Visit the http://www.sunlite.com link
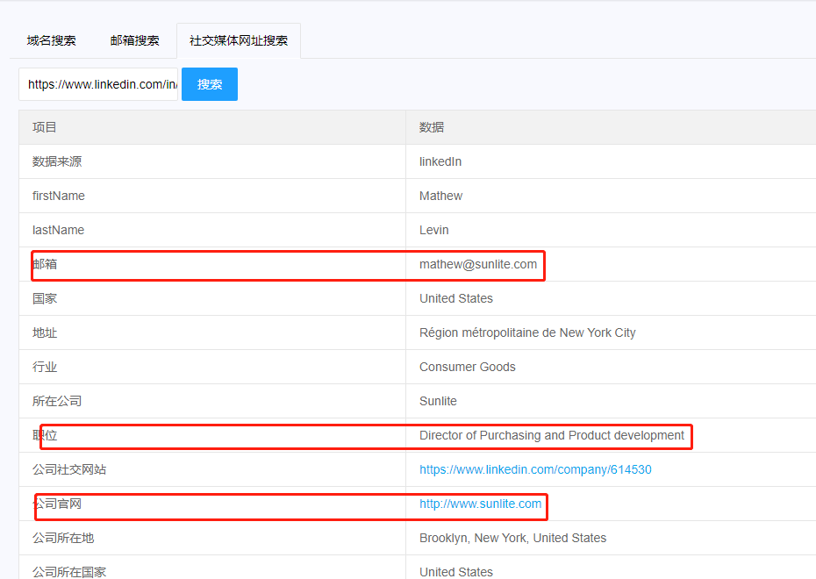The height and width of the screenshot is (579, 816). (x=480, y=504)
